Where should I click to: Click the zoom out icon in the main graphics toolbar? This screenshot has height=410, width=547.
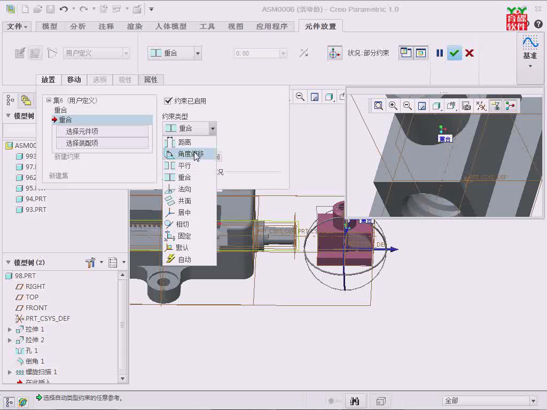pos(300,97)
